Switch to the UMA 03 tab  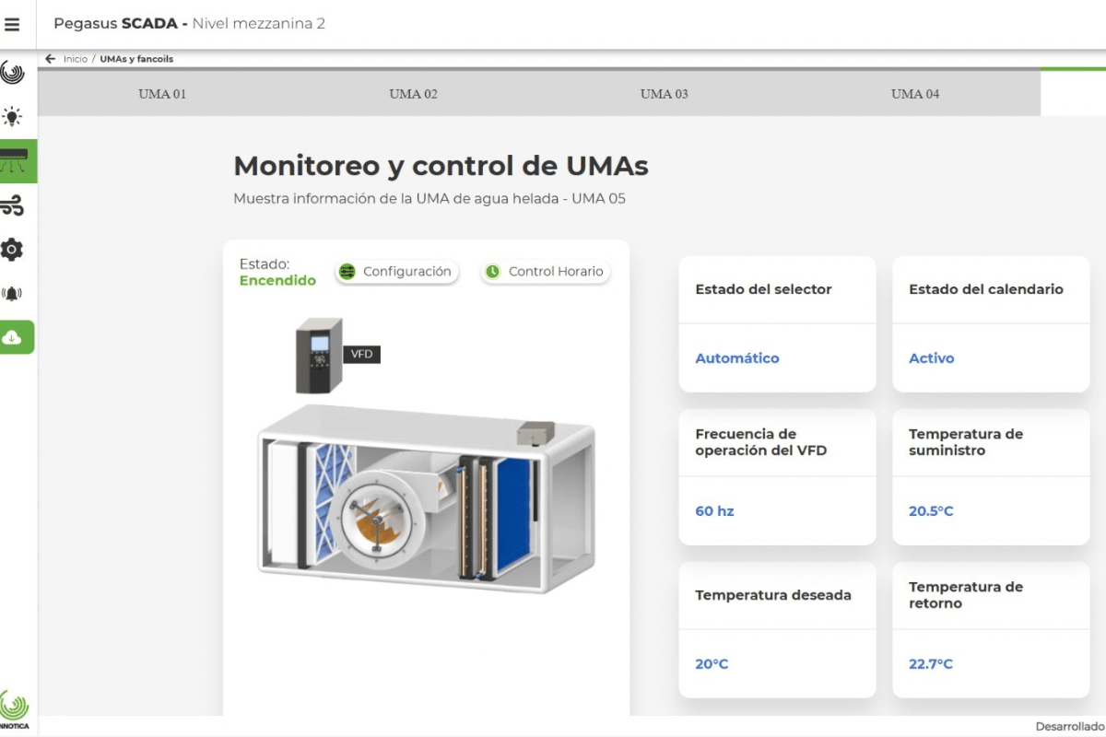click(x=664, y=94)
